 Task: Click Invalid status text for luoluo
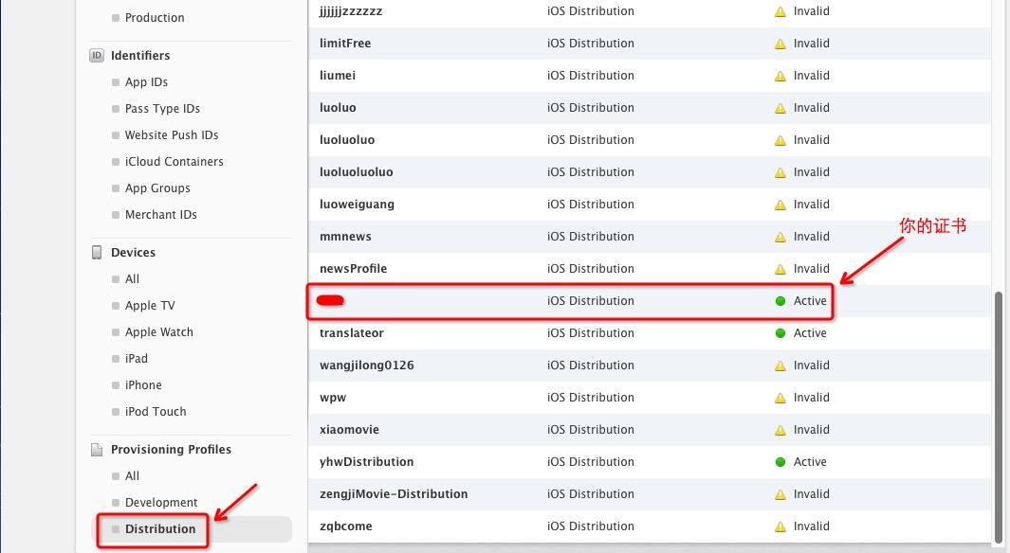point(812,107)
